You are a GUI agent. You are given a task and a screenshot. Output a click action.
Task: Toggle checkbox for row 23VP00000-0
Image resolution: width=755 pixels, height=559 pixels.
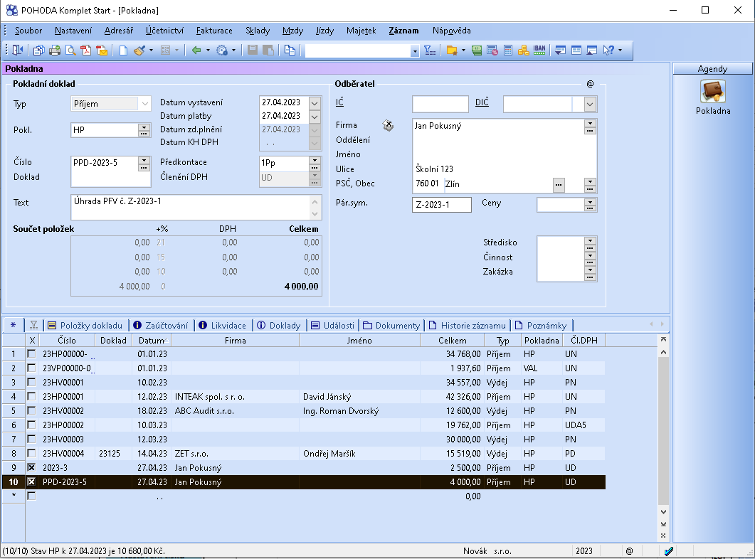pyautogui.click(x=32, y=368)
